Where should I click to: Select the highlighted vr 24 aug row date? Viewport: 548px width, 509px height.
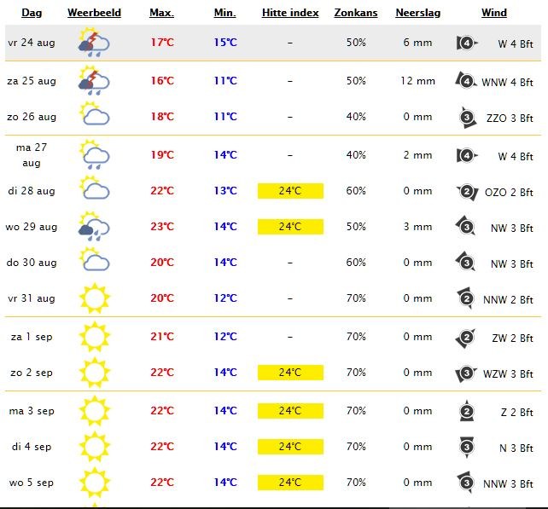point(32,43)
